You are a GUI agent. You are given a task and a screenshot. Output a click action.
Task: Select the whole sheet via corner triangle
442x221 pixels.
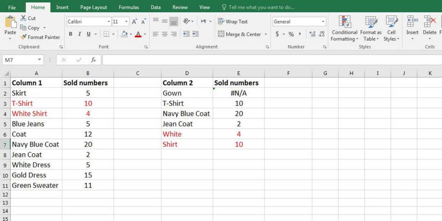coord(5,73)
